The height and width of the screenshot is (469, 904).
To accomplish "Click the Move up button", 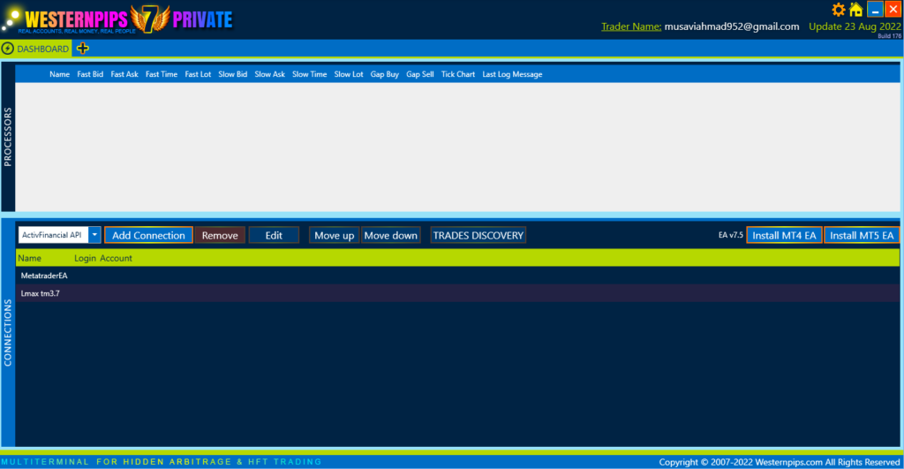I will click(335, 235).
